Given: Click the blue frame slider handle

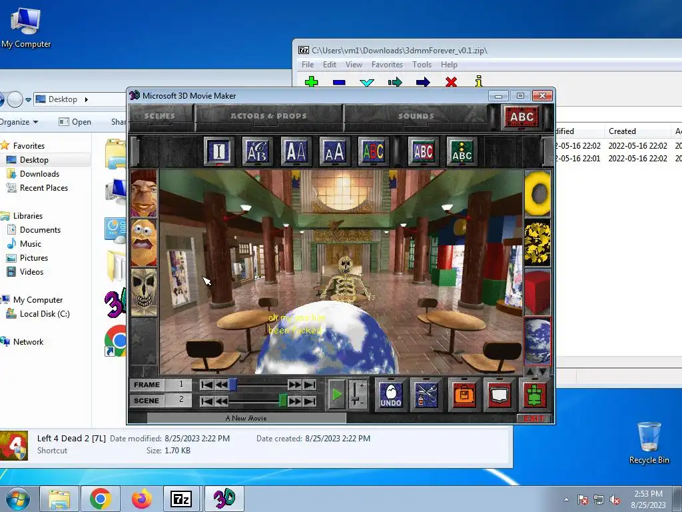Looking at the screenshot, I should [x=233, y=385].
